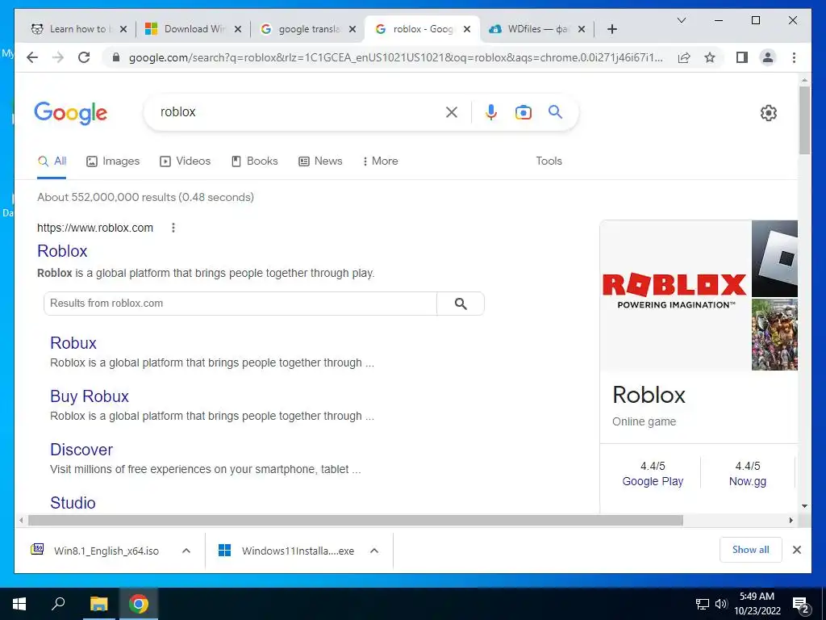Start a voice search with the microphone

coord(491,111)
